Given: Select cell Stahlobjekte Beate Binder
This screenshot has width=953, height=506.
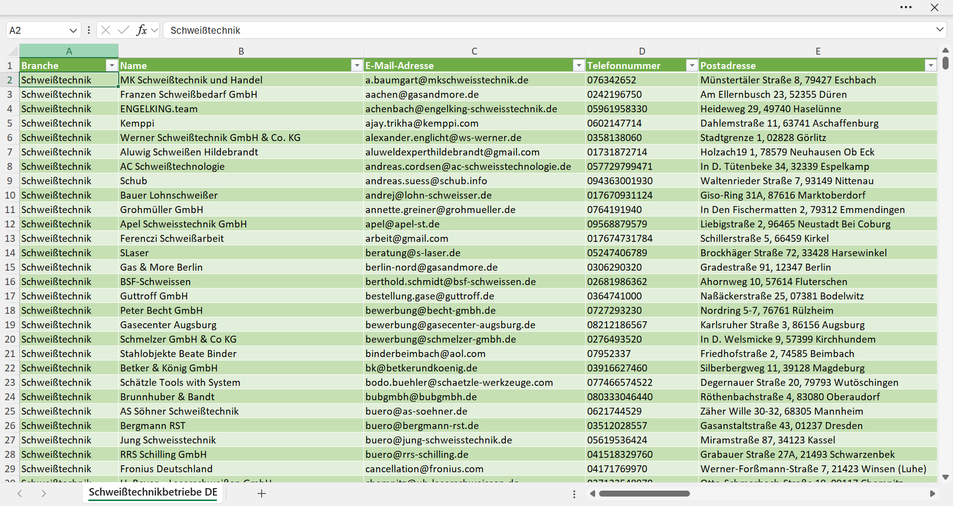Looking at the screenshot, I should click(241, 354).
